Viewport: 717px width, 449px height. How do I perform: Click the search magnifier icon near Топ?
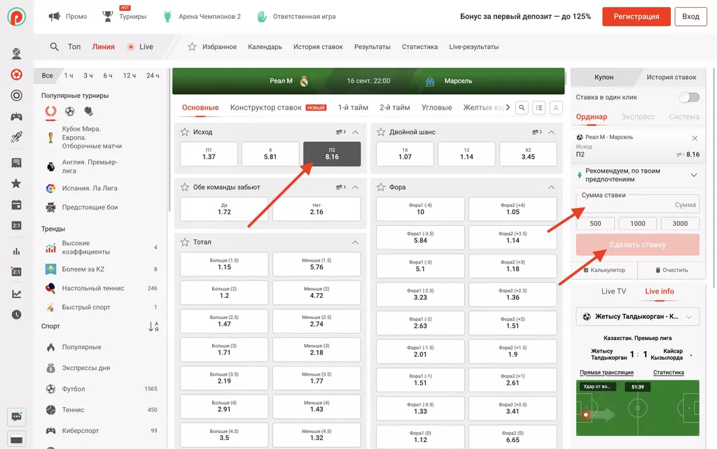pyautogui.click(x=54, y=47)
